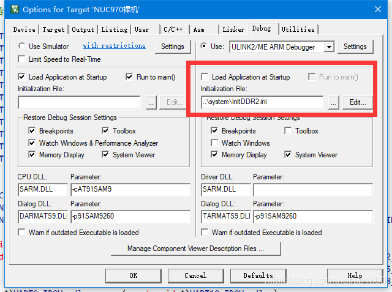Click the empty Driver DLL parameter field
The height and width of the screenshot is (292, 392).
tap(313, 189)
